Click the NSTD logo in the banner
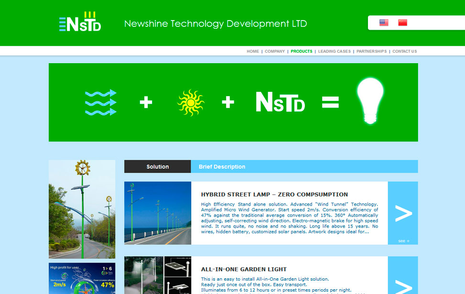The height and width of the screenshot is (294, 465). (x=280, y=102)
